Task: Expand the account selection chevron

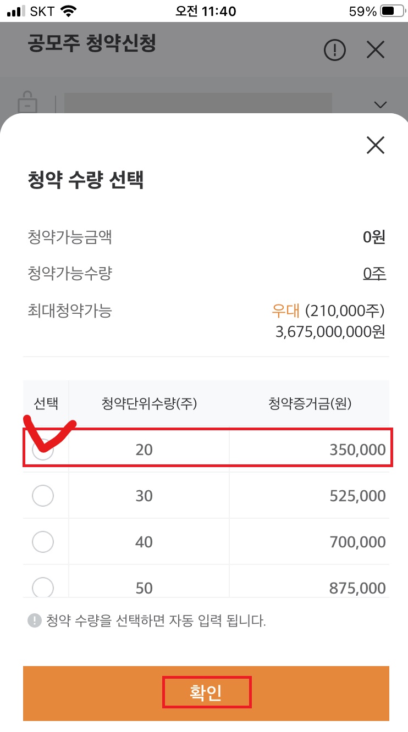Action: pyautogui.click(x=380, y=104)
